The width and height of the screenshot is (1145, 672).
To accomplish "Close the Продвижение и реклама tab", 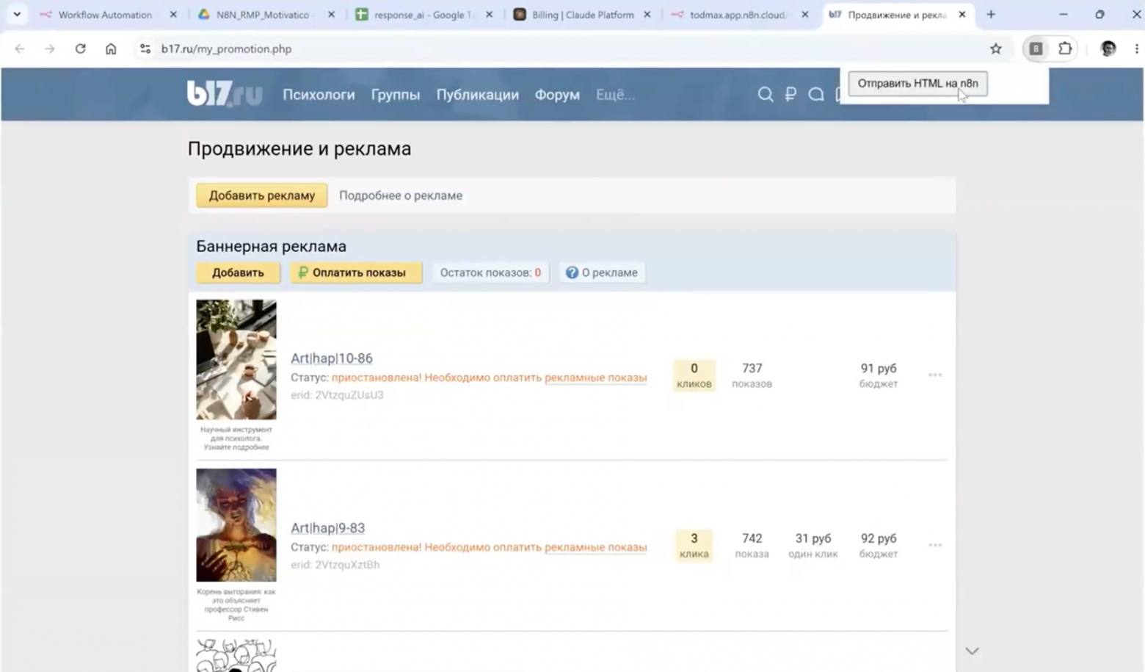I will (962, 15).
